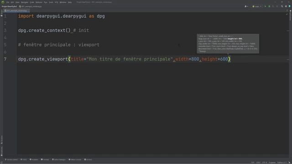The image size is (292, 164).
Task: Click the Search Everywhere magnifier icon
Action: [282, 6]
